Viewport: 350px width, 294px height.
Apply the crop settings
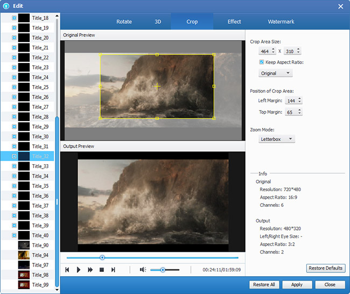tap(297, 285)
